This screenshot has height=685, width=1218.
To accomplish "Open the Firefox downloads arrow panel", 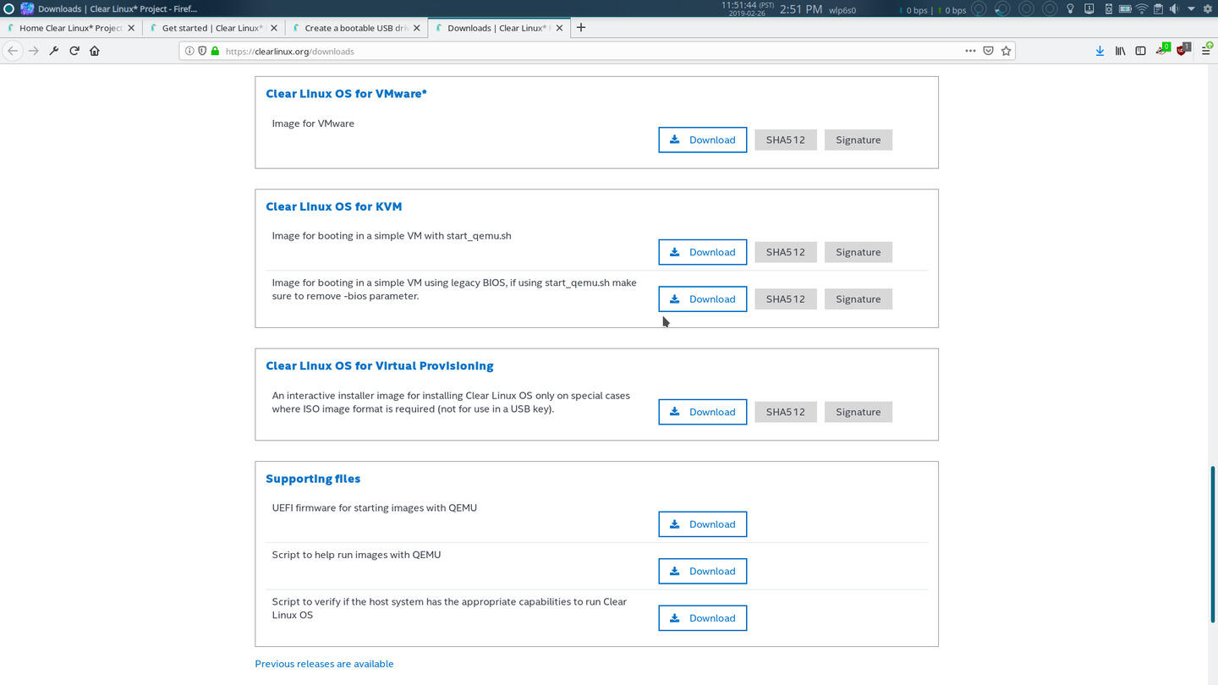I will pos(1100,51).
